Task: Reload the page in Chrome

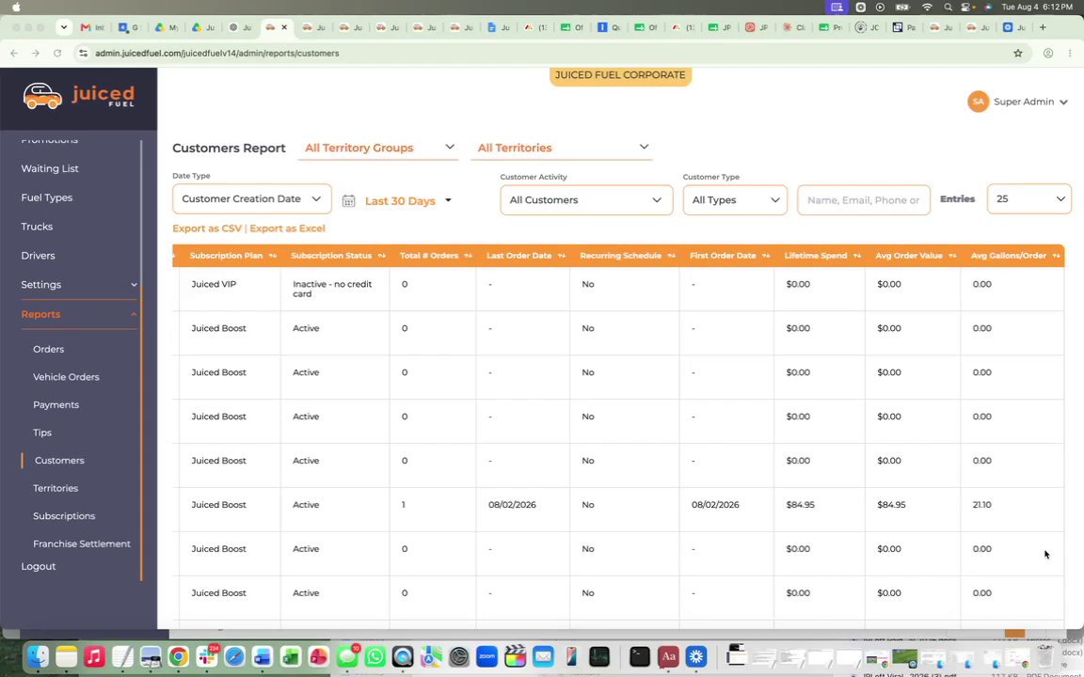Action: (x=57, y=54)
